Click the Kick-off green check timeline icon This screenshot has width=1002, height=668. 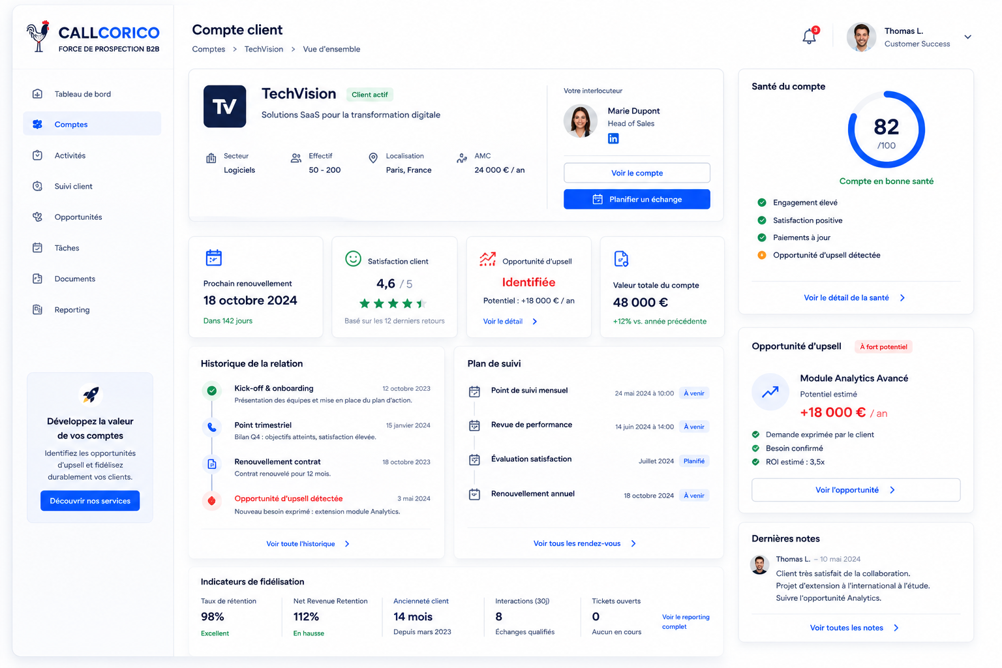coord(211,391)
